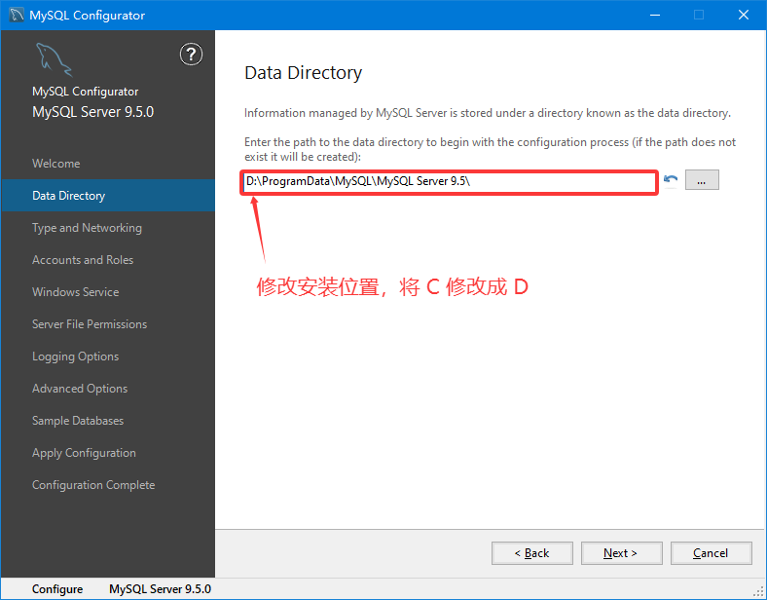Click the MySQL dolphin logo in sidebar
767x600 pixels.
(54, 59)
